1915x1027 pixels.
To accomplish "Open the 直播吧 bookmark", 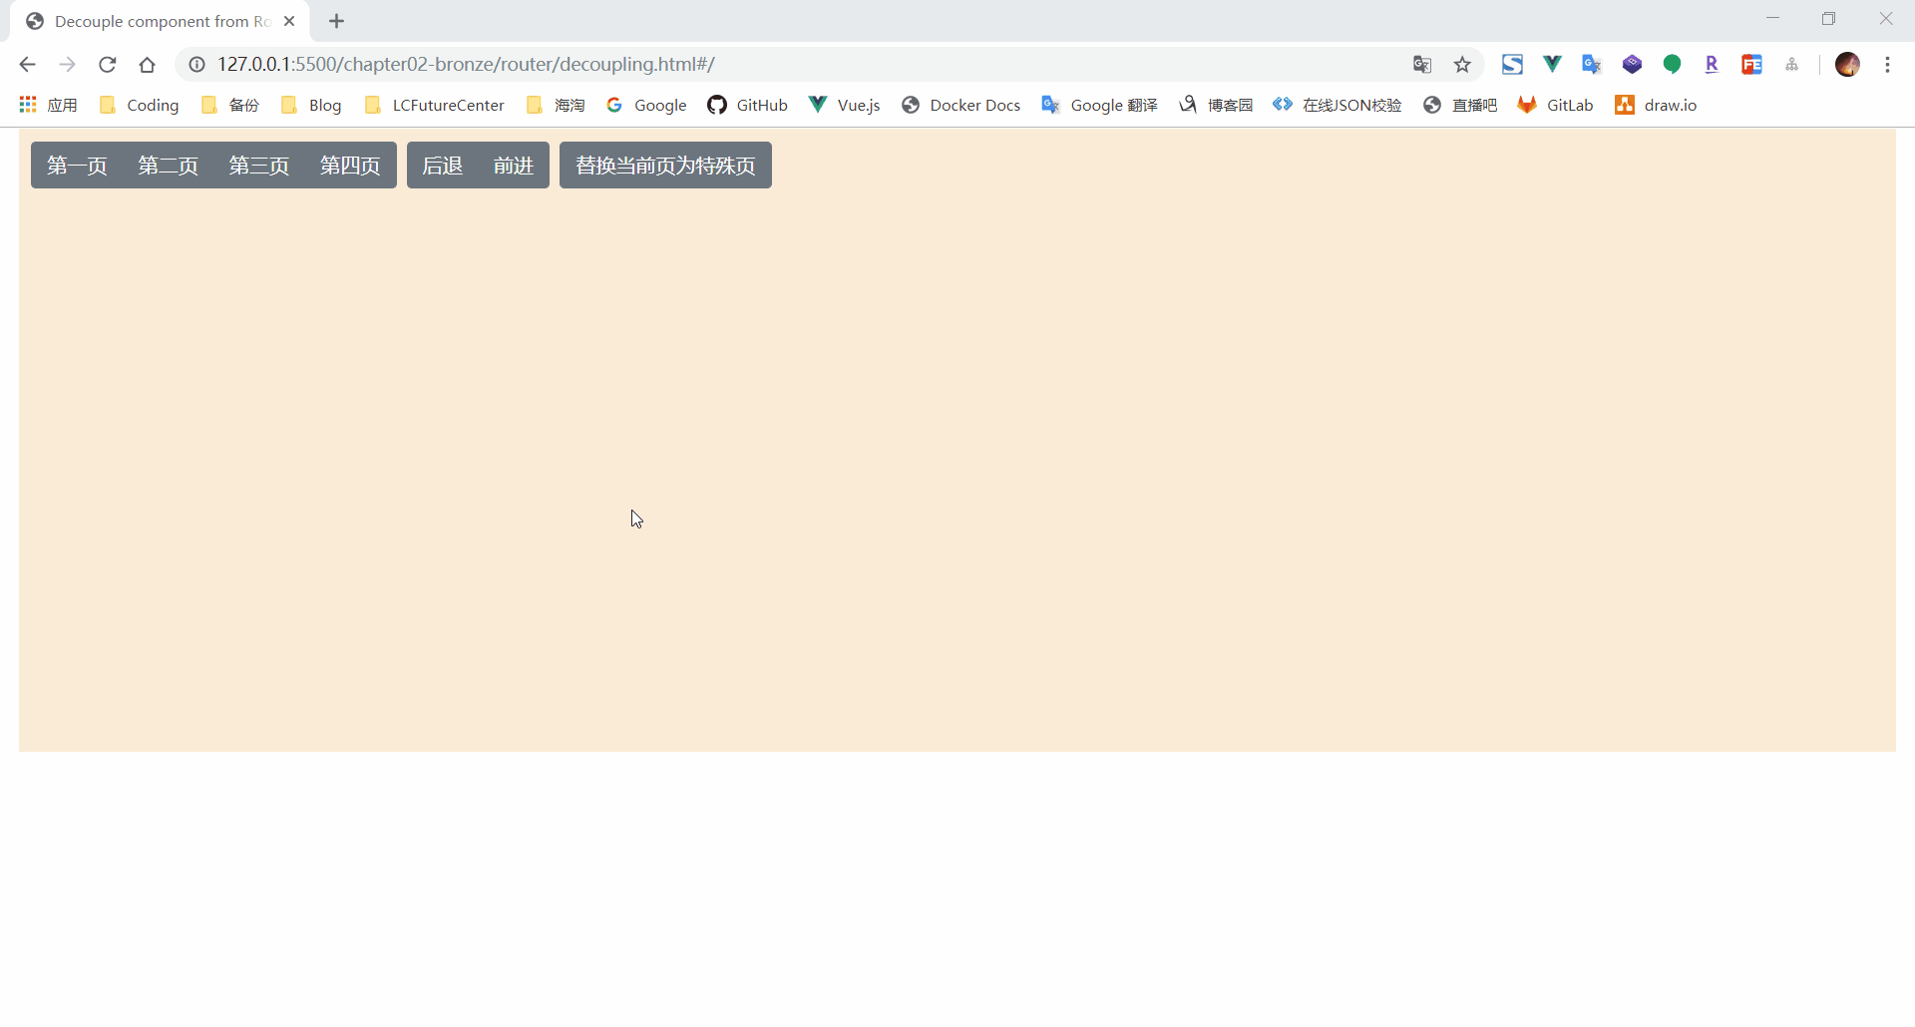I will [x=1460, y=105].
